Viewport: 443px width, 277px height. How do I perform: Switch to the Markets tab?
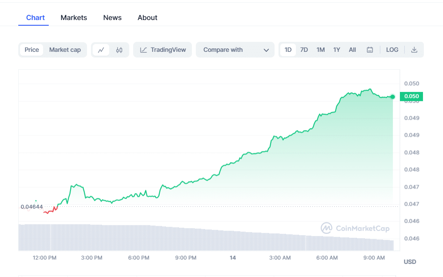coord(74,17)
